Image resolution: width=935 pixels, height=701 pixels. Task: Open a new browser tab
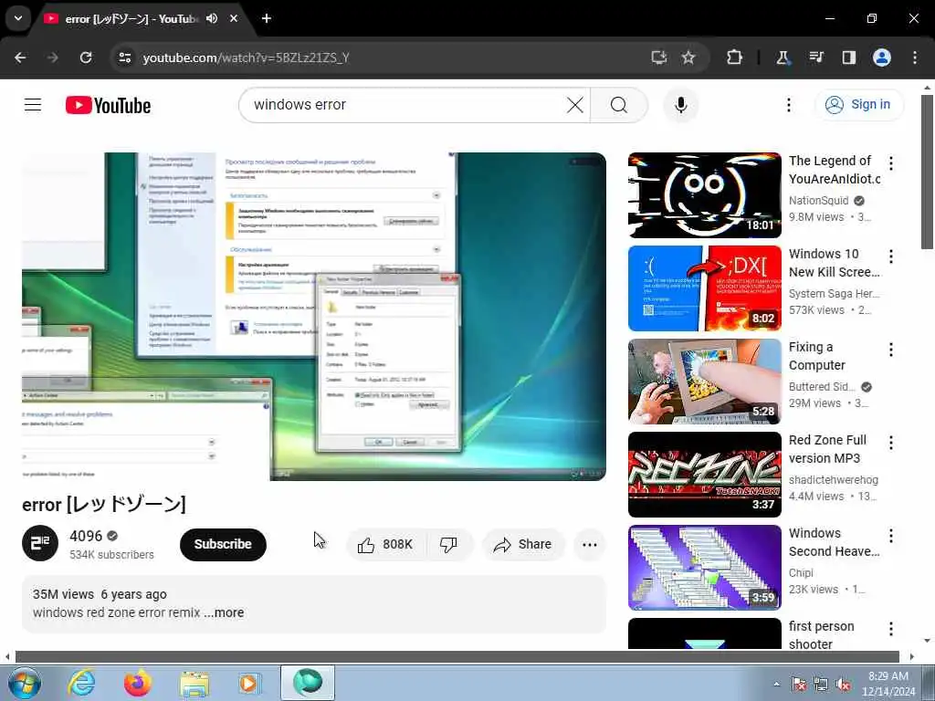267,18
